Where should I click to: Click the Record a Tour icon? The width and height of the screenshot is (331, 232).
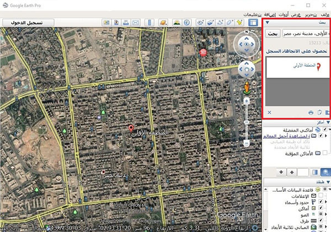click(x=200, y=23)
